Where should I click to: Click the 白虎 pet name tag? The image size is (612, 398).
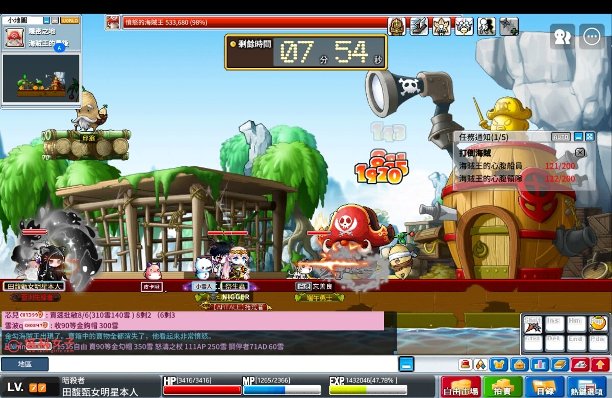coord(303,287)
